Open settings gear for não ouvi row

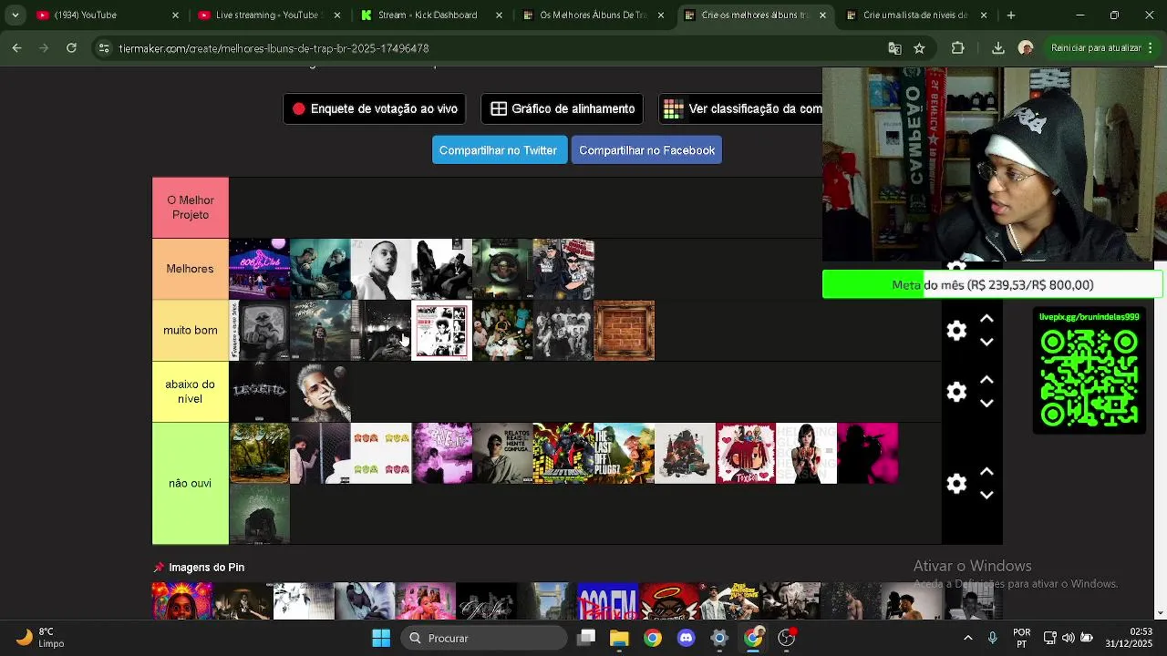pyautogui.click(x=956, y=484)
